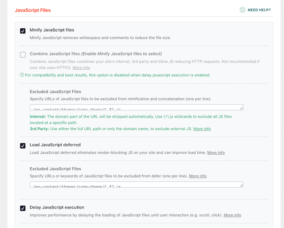The width and height of the screenshot is (284, 228).
Task: Click the Minify JavaScript files label
Action: point(52,30)
